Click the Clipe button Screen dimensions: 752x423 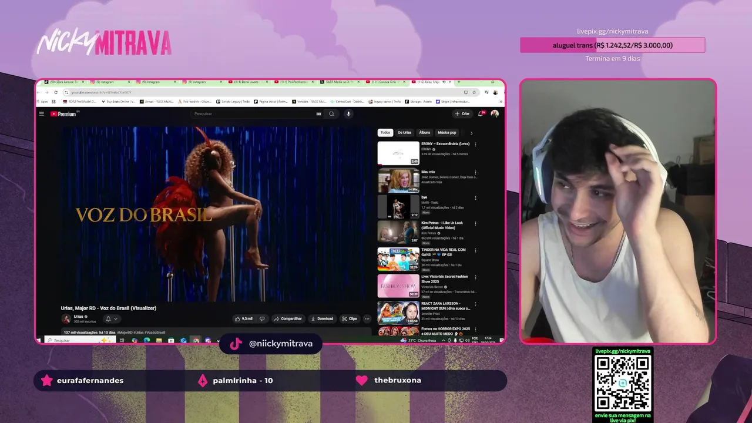(x=350, y=319)
